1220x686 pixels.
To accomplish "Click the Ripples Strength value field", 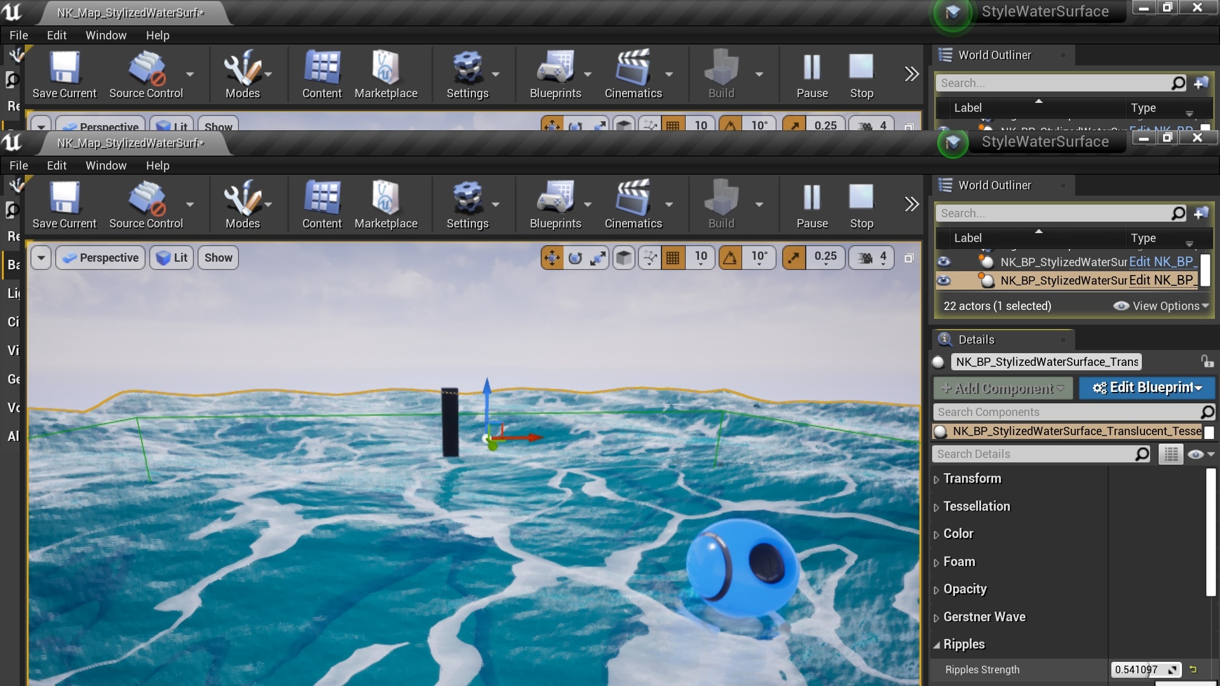I will tap(1141, 669).
